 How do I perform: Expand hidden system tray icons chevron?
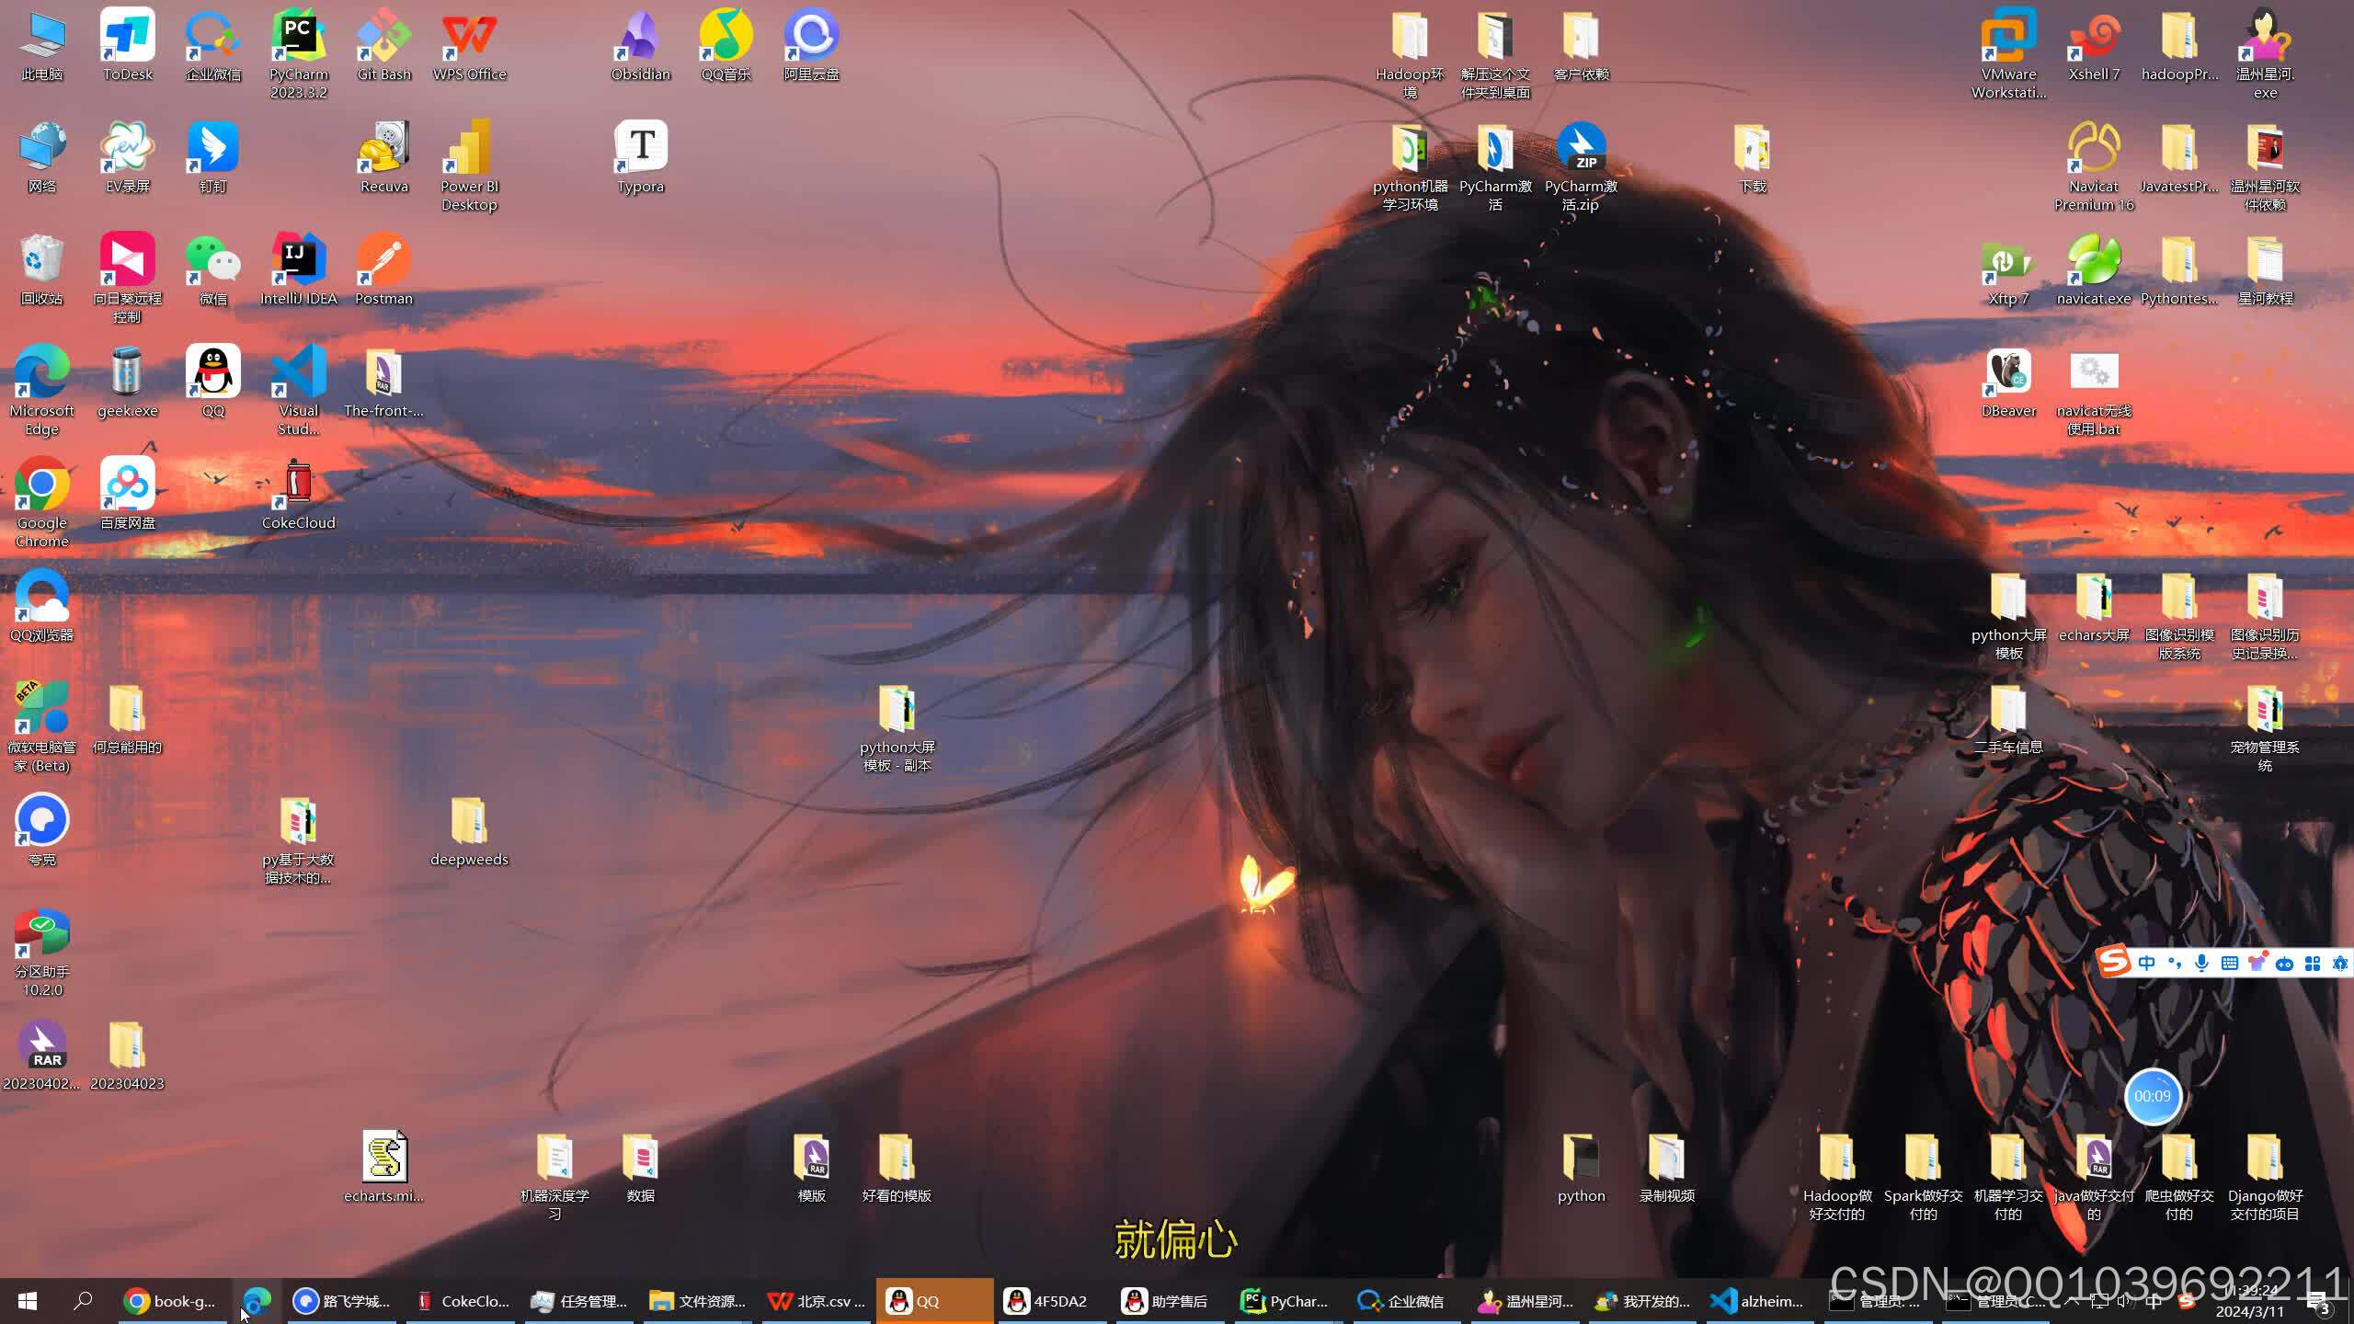[x=2073, y=1300]
